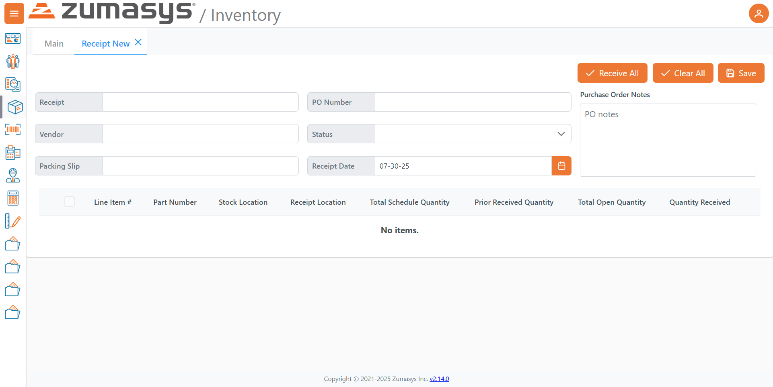
Task: Select the barcode scanner sidebar icon
Action: pyautogui.click(x=13, y=130)
